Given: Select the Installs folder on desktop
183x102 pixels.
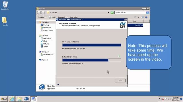Looking at the screenshot, I should pyautogui.click(x=5, y=21).
